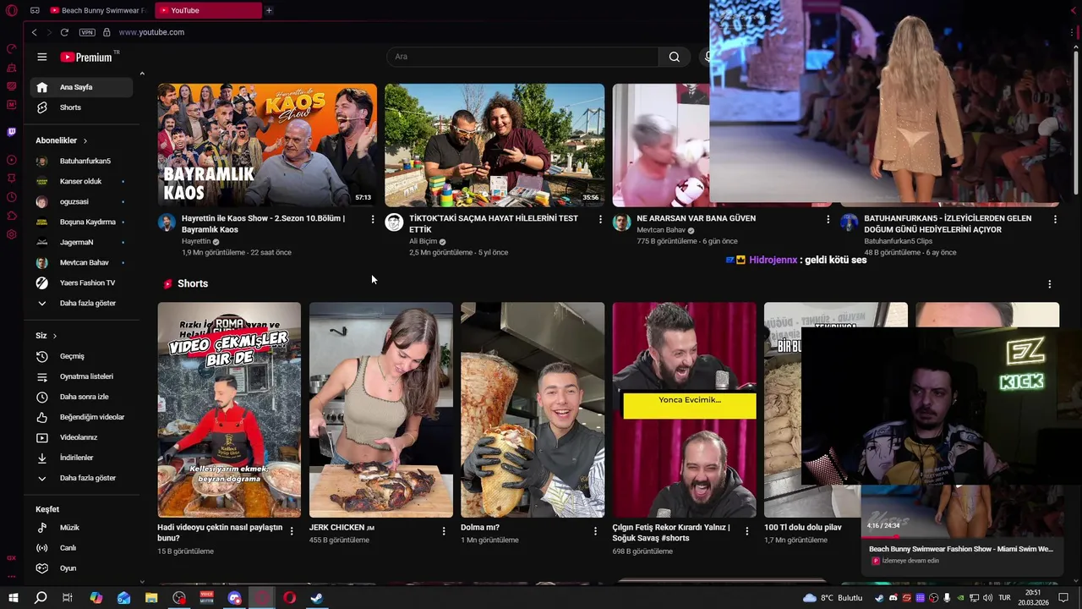
Task: Reload the page with the refresh icon
Action: (64, 32)
